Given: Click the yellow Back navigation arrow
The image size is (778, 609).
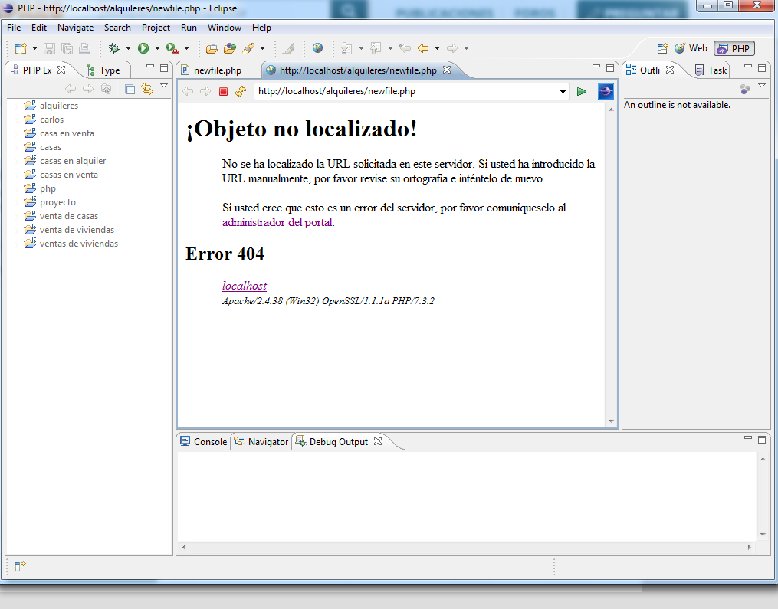Looking at the screenshot, I should point(423,48).
